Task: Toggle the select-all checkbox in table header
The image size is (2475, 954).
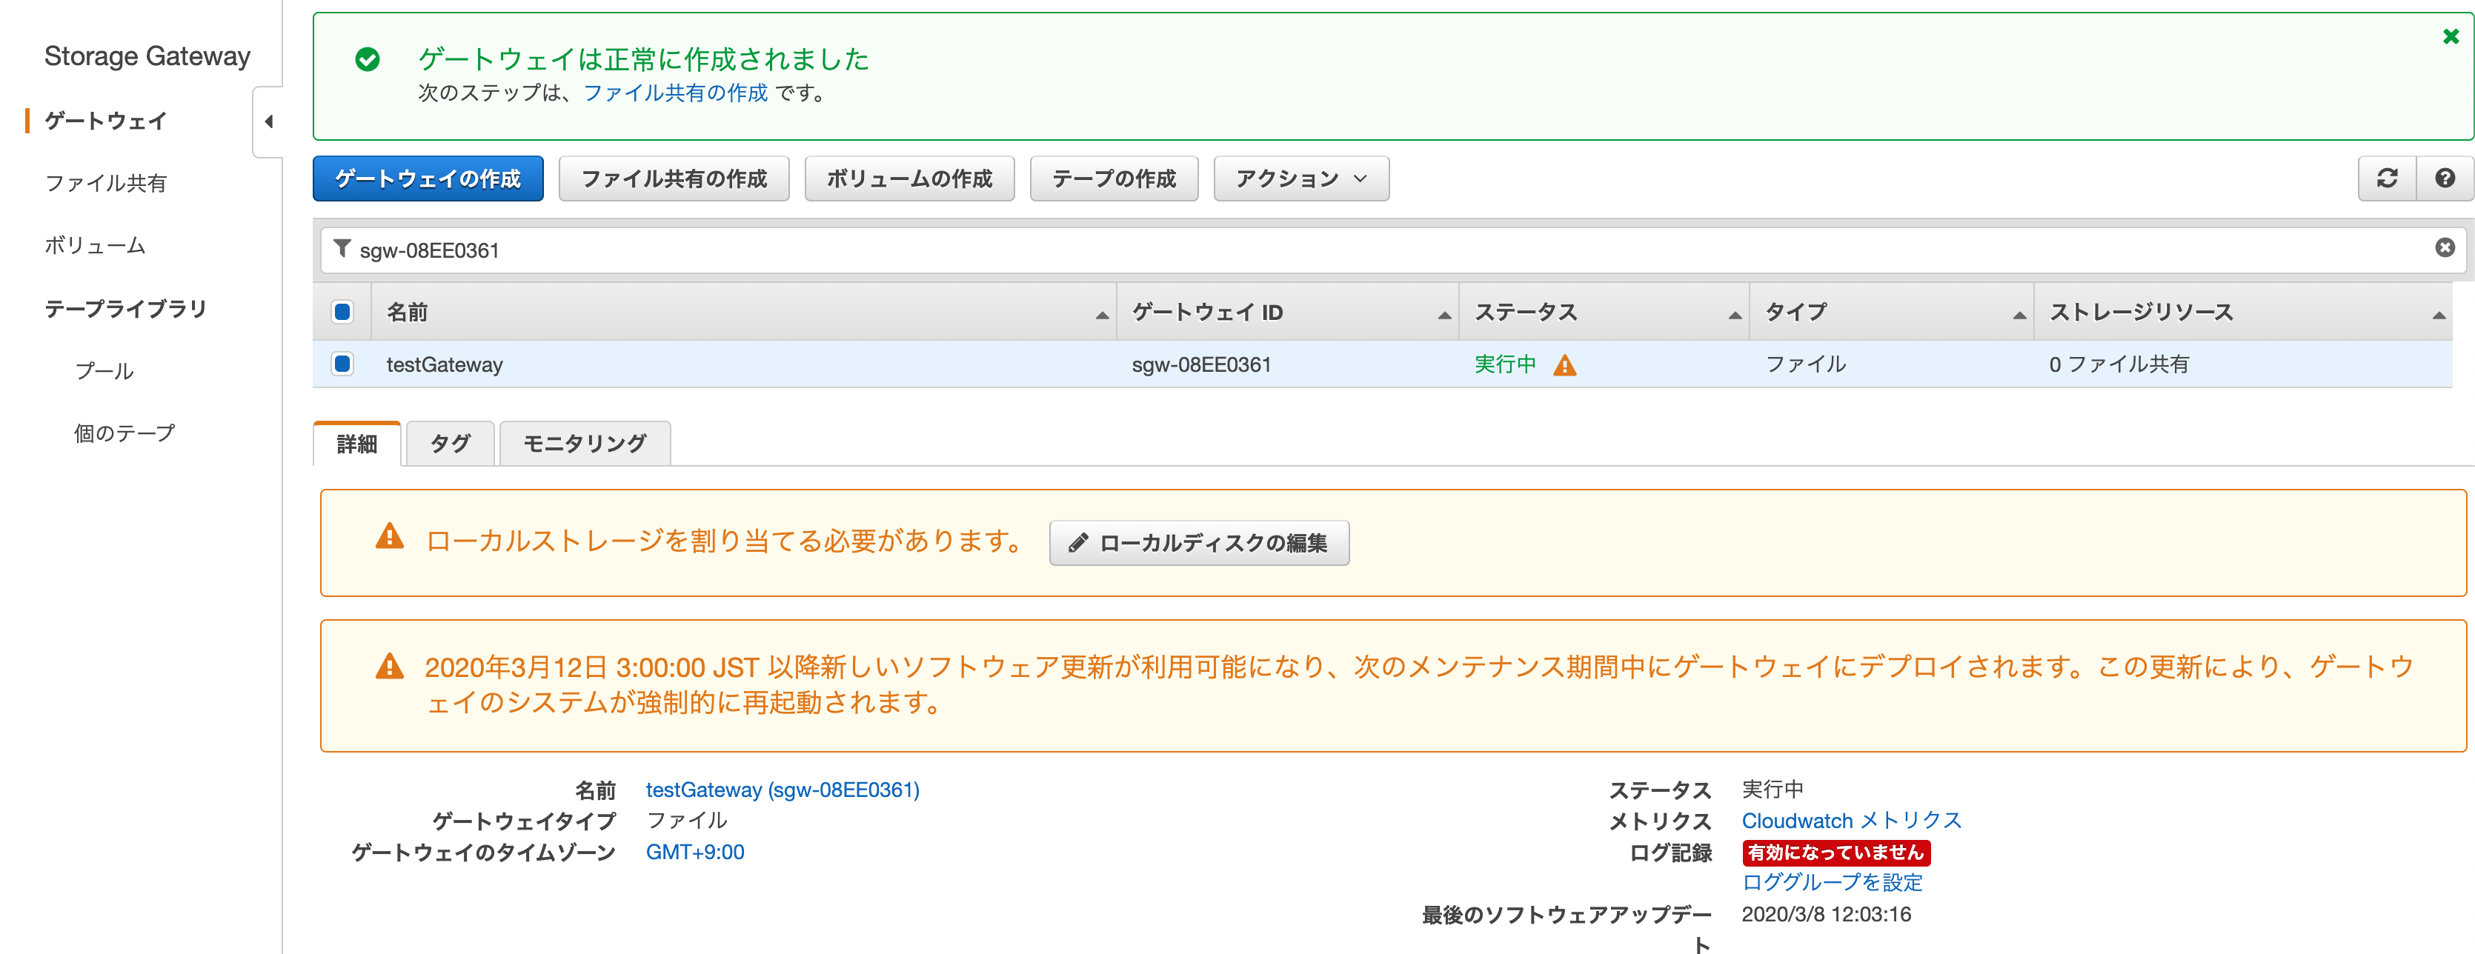Action: click(x=342, y=311)
